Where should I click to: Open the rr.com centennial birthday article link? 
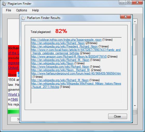coord(76,52)
